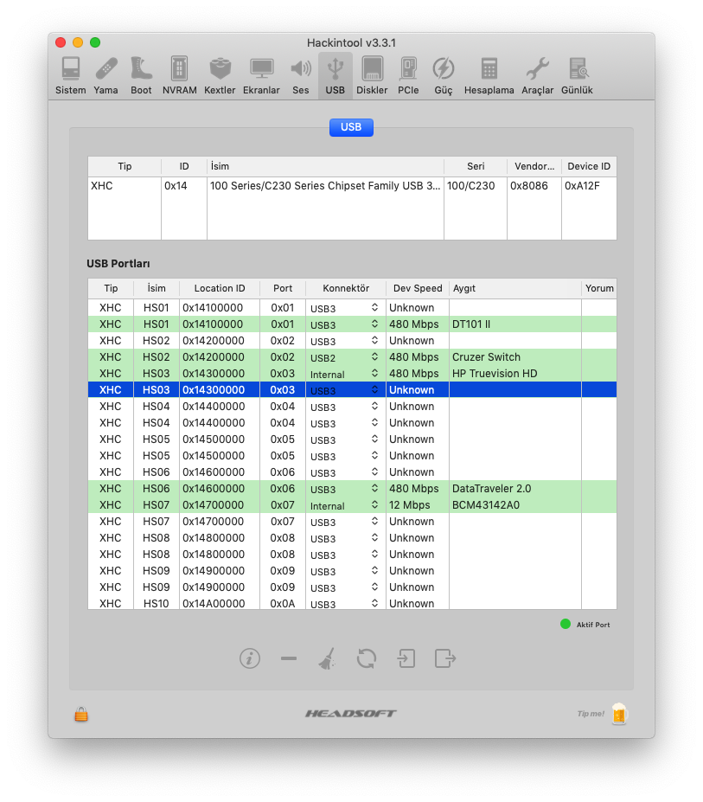Viewport: 703px width, 802px height.
Task: Click the broom icon to clear ports
Action: (x=327, y=658)
